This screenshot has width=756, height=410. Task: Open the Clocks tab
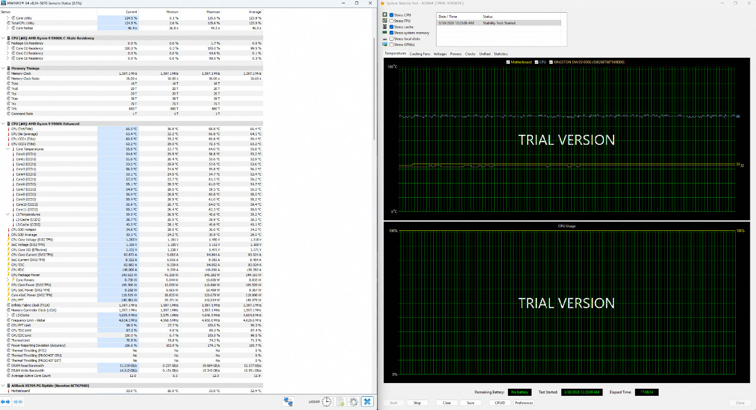coord(470,54)
